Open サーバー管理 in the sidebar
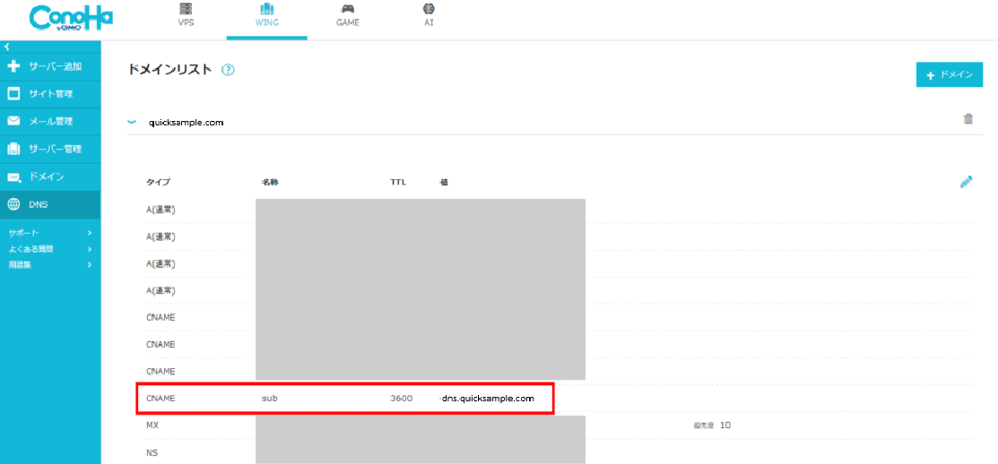The width and height of the screenshot is (998, 464). coord(50,149)
